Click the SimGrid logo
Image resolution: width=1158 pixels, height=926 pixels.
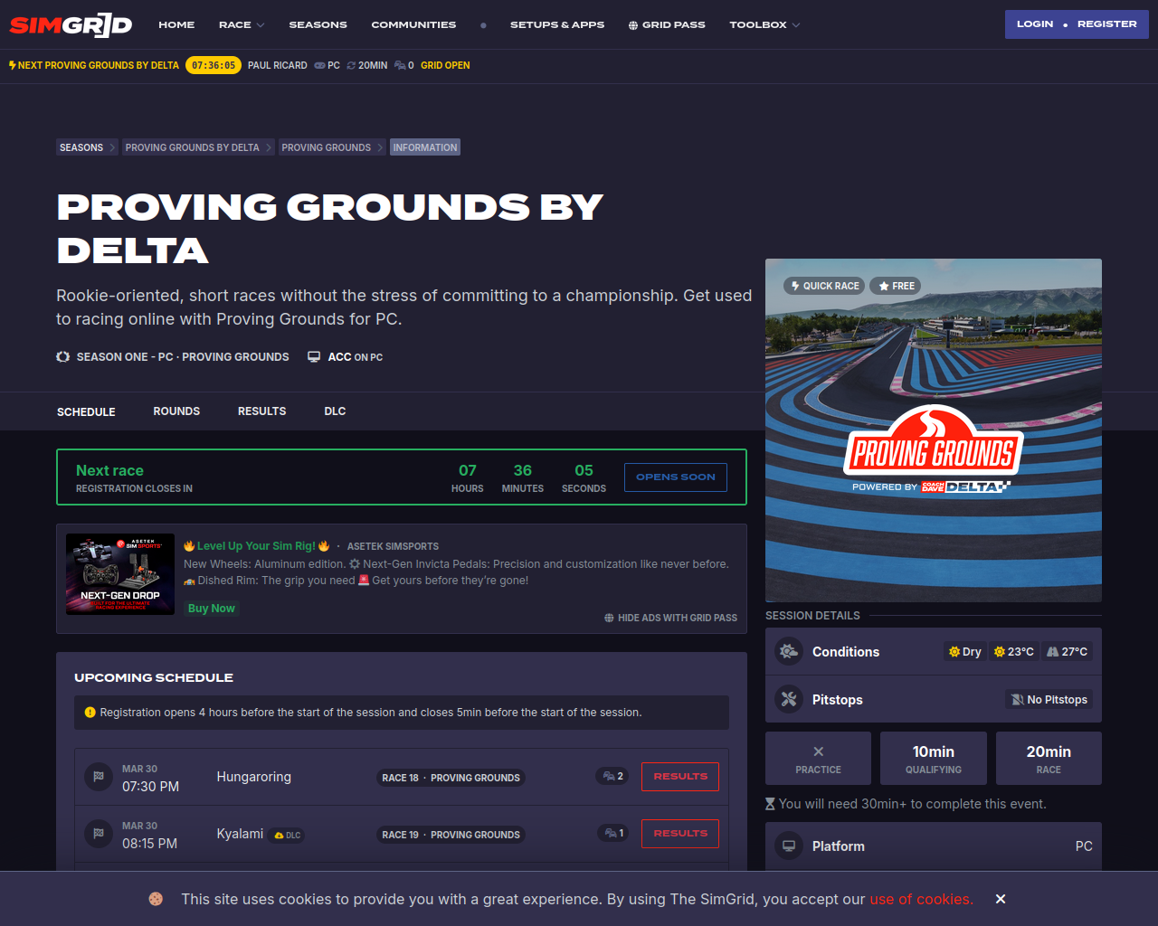pyautogui.click(x=71, y=25)
